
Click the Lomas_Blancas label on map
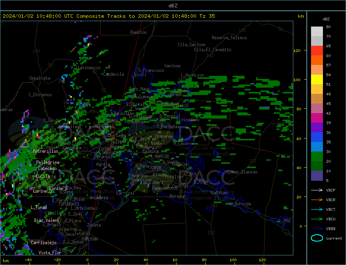click(242, 172)
